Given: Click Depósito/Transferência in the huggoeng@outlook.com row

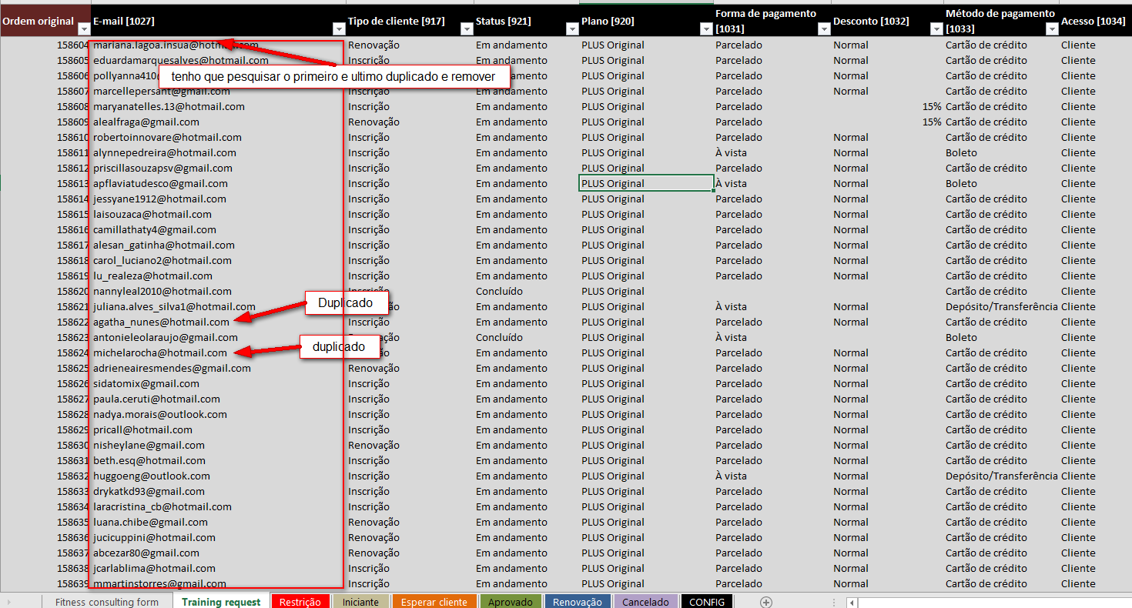Looking at the screenshot, I should pos(1002,476).
